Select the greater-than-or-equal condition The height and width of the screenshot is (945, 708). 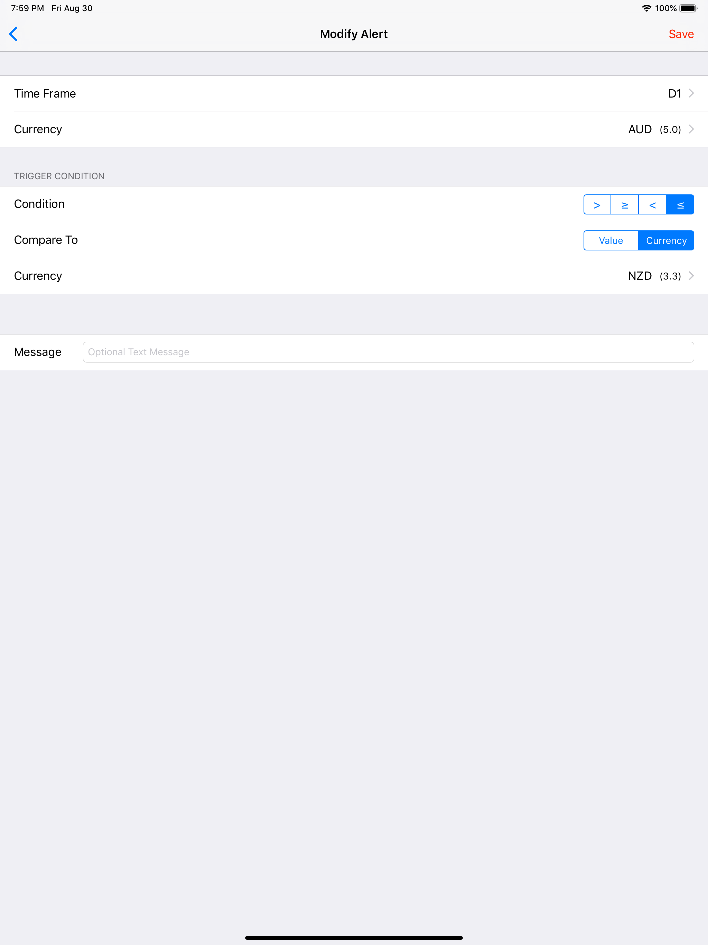[x=625, y=205]
